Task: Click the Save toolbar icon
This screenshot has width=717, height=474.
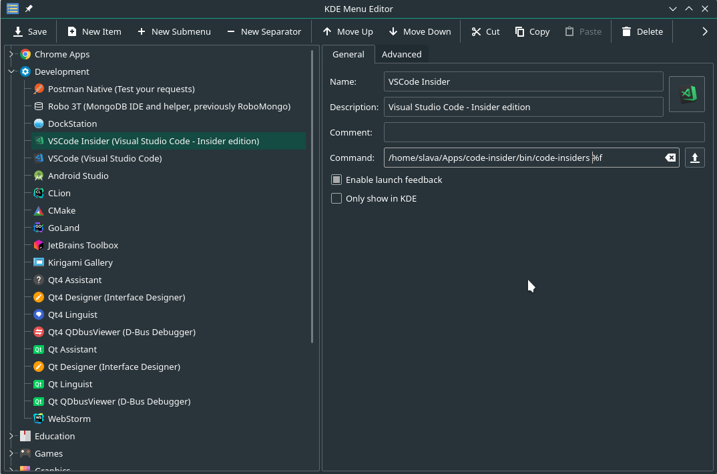Action: pos(19,31)
